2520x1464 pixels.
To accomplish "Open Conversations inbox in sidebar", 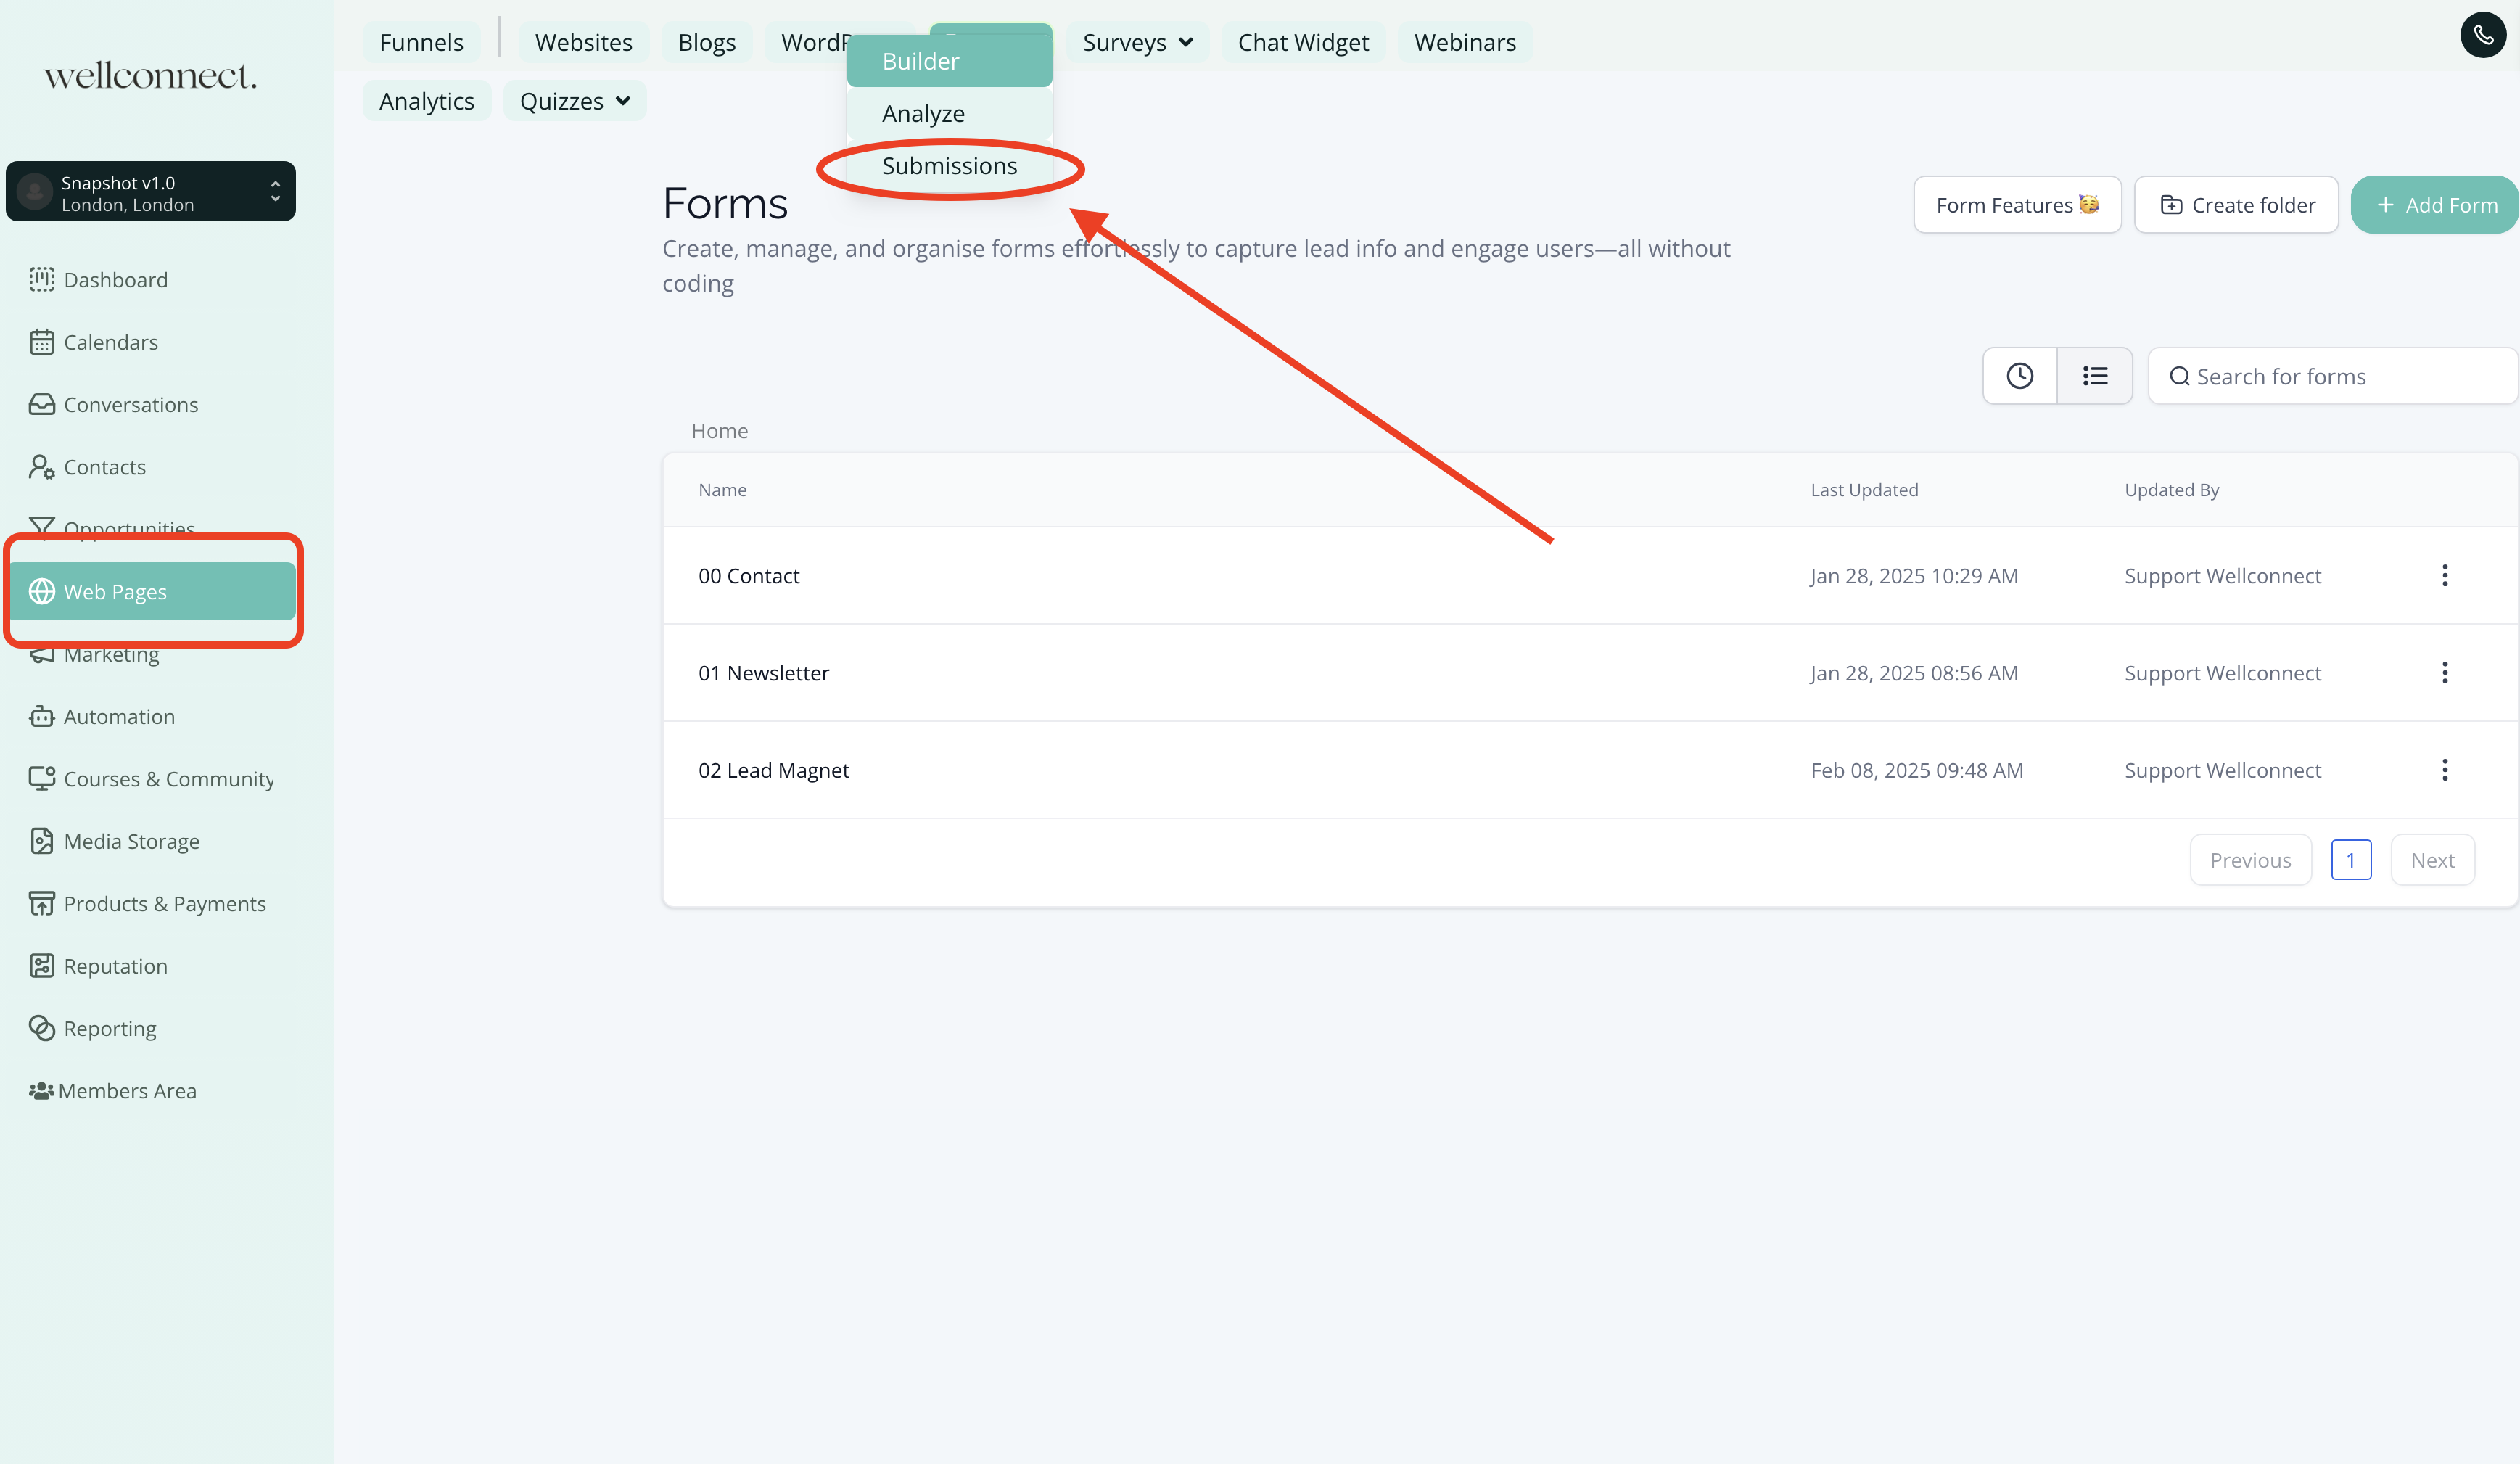I will click(130, 405).
